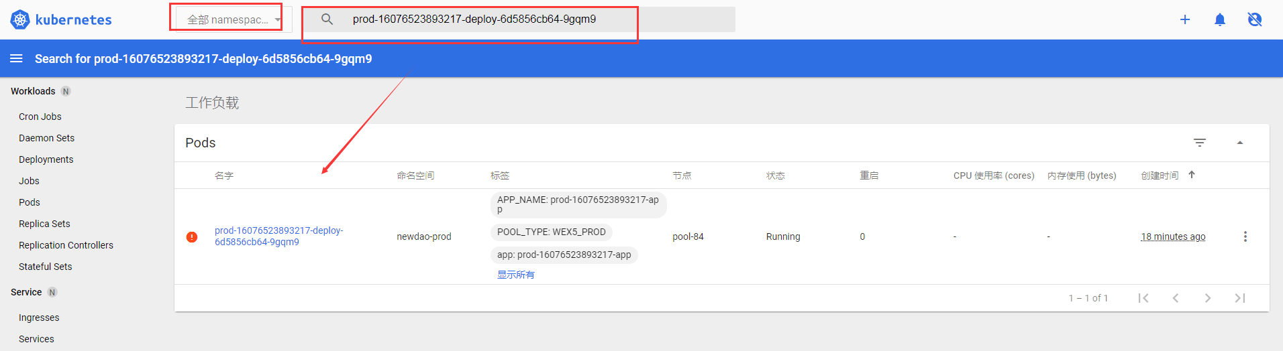Click the 命名空间 column header

coord(415,175)
